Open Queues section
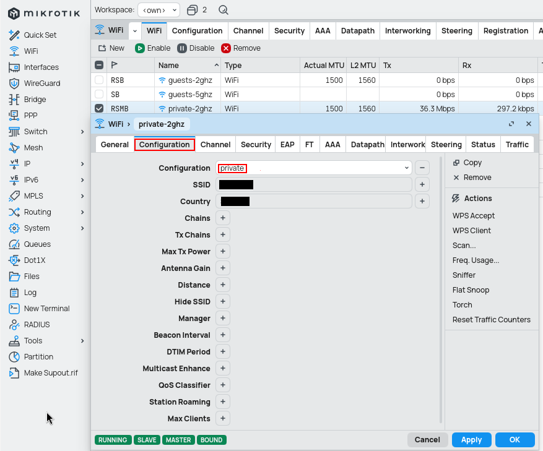 point(30,244)
